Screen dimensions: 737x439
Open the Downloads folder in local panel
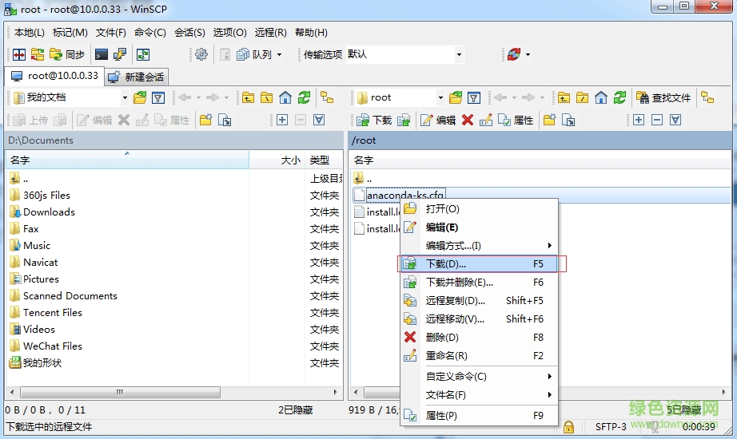pyautogui.click(x=49, y=212)
